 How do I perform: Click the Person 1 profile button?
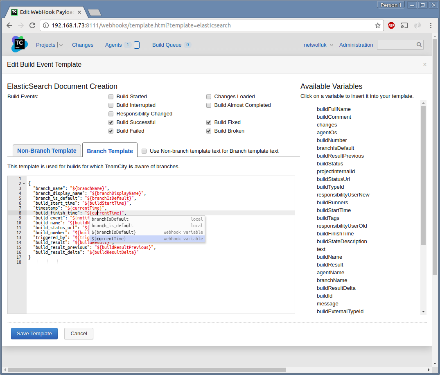coord(390,5)
